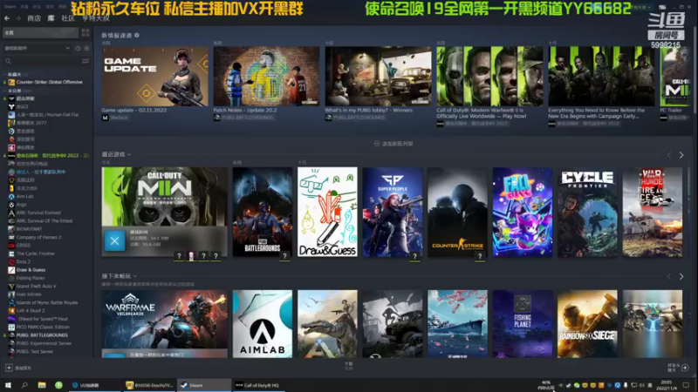
Task: Open the 接下来畅玩 play next dropdown
Action: [119, 276]
